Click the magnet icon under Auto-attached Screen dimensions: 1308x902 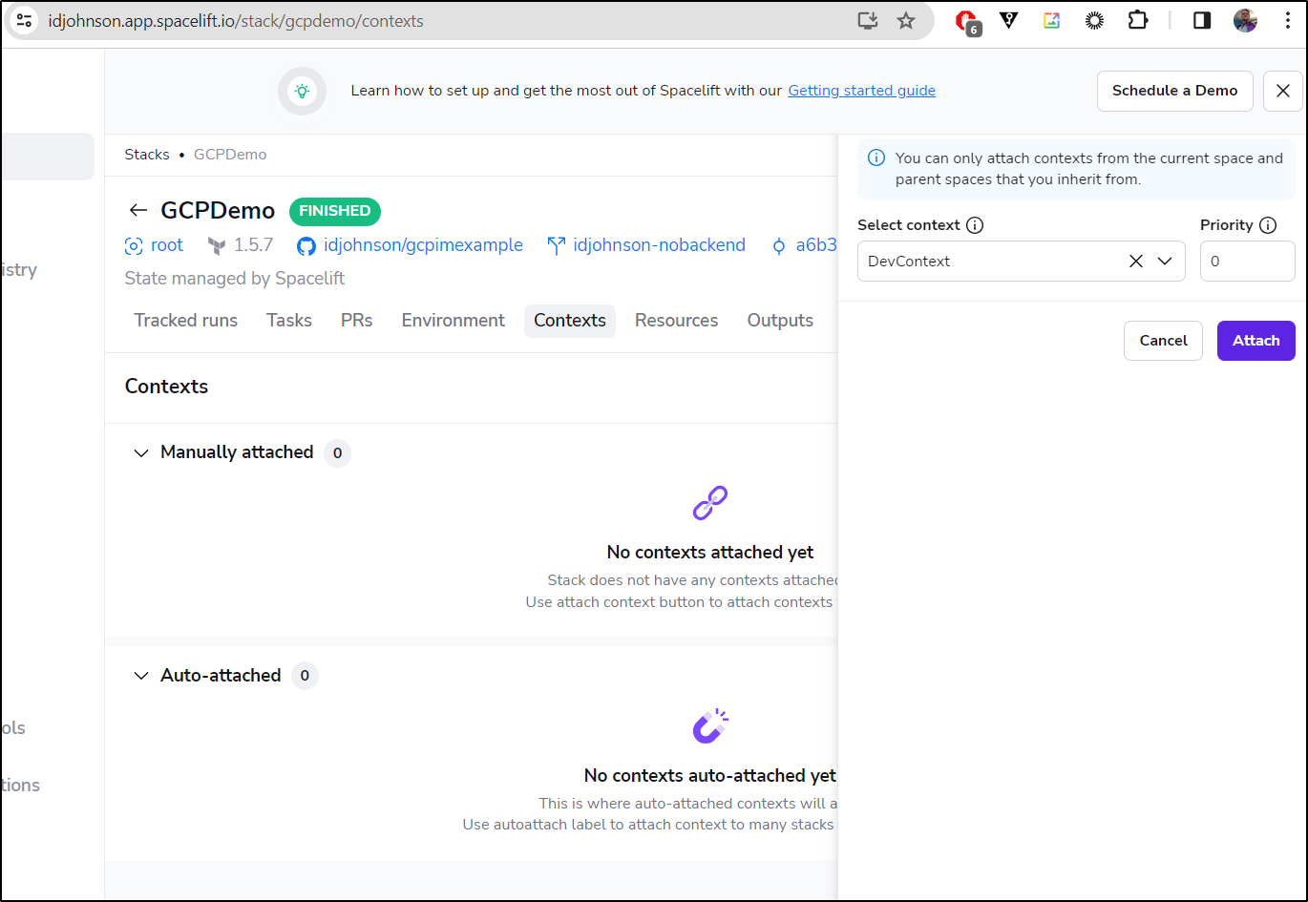point(710,726)
